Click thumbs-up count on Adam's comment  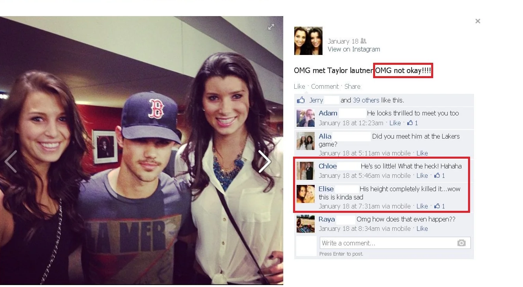(x=412, y=123)
